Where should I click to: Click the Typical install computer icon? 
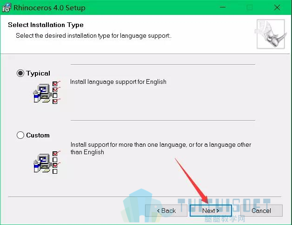click(47, 92)
